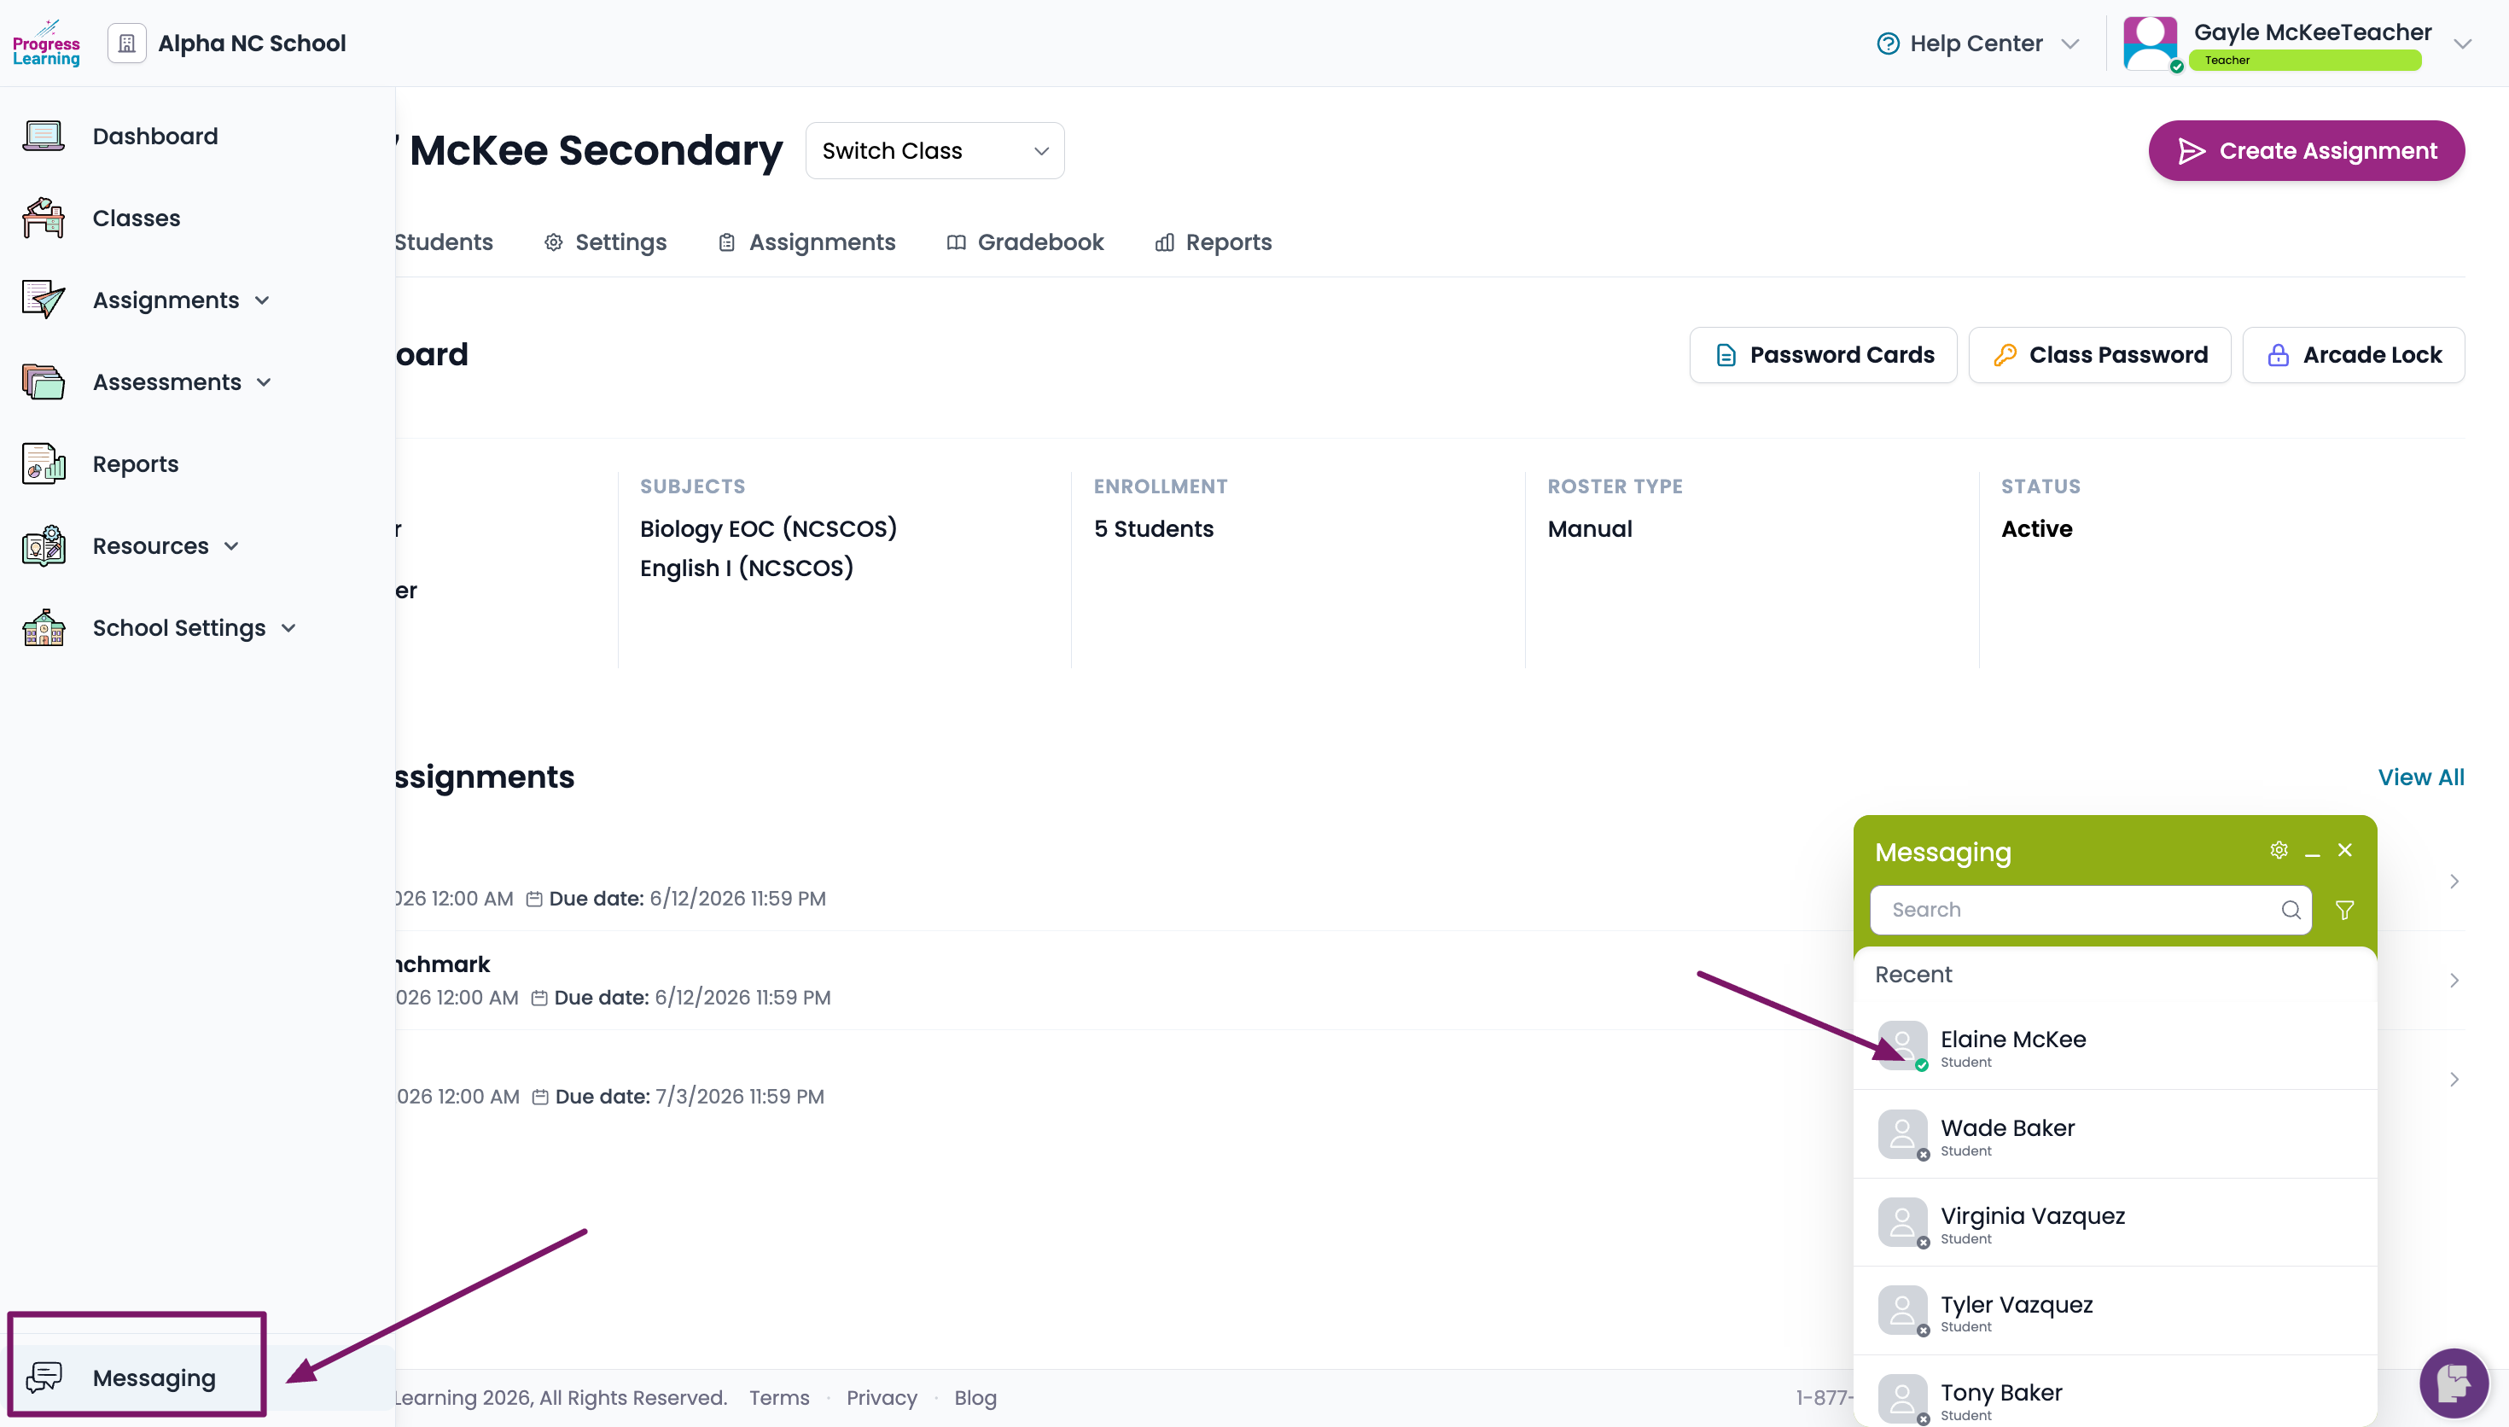Open assignment row due 7/3/2026 via chevron

click(2454, 1079)
